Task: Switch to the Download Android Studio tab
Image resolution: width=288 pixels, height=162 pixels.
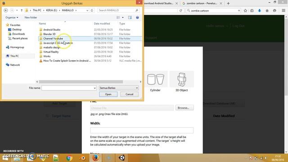Action: point(159,3)
